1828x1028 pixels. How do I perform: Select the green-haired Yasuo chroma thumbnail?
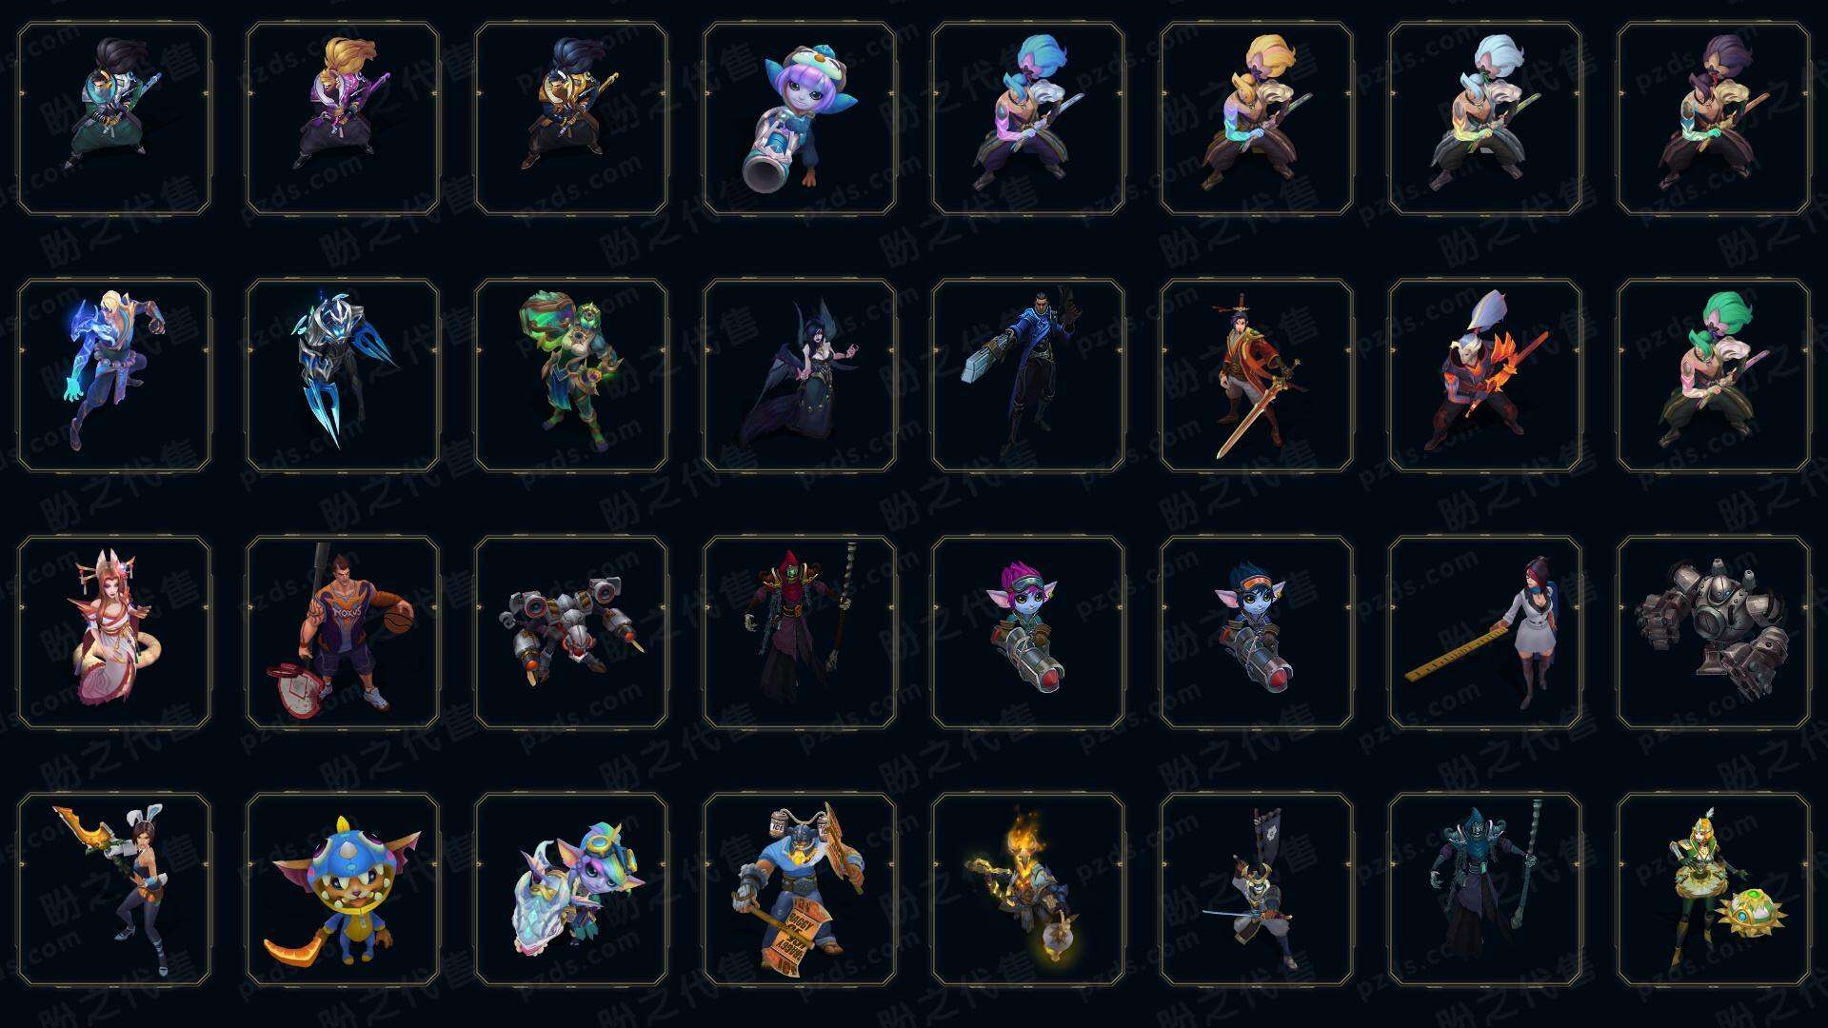click(x=1714, y=375)
